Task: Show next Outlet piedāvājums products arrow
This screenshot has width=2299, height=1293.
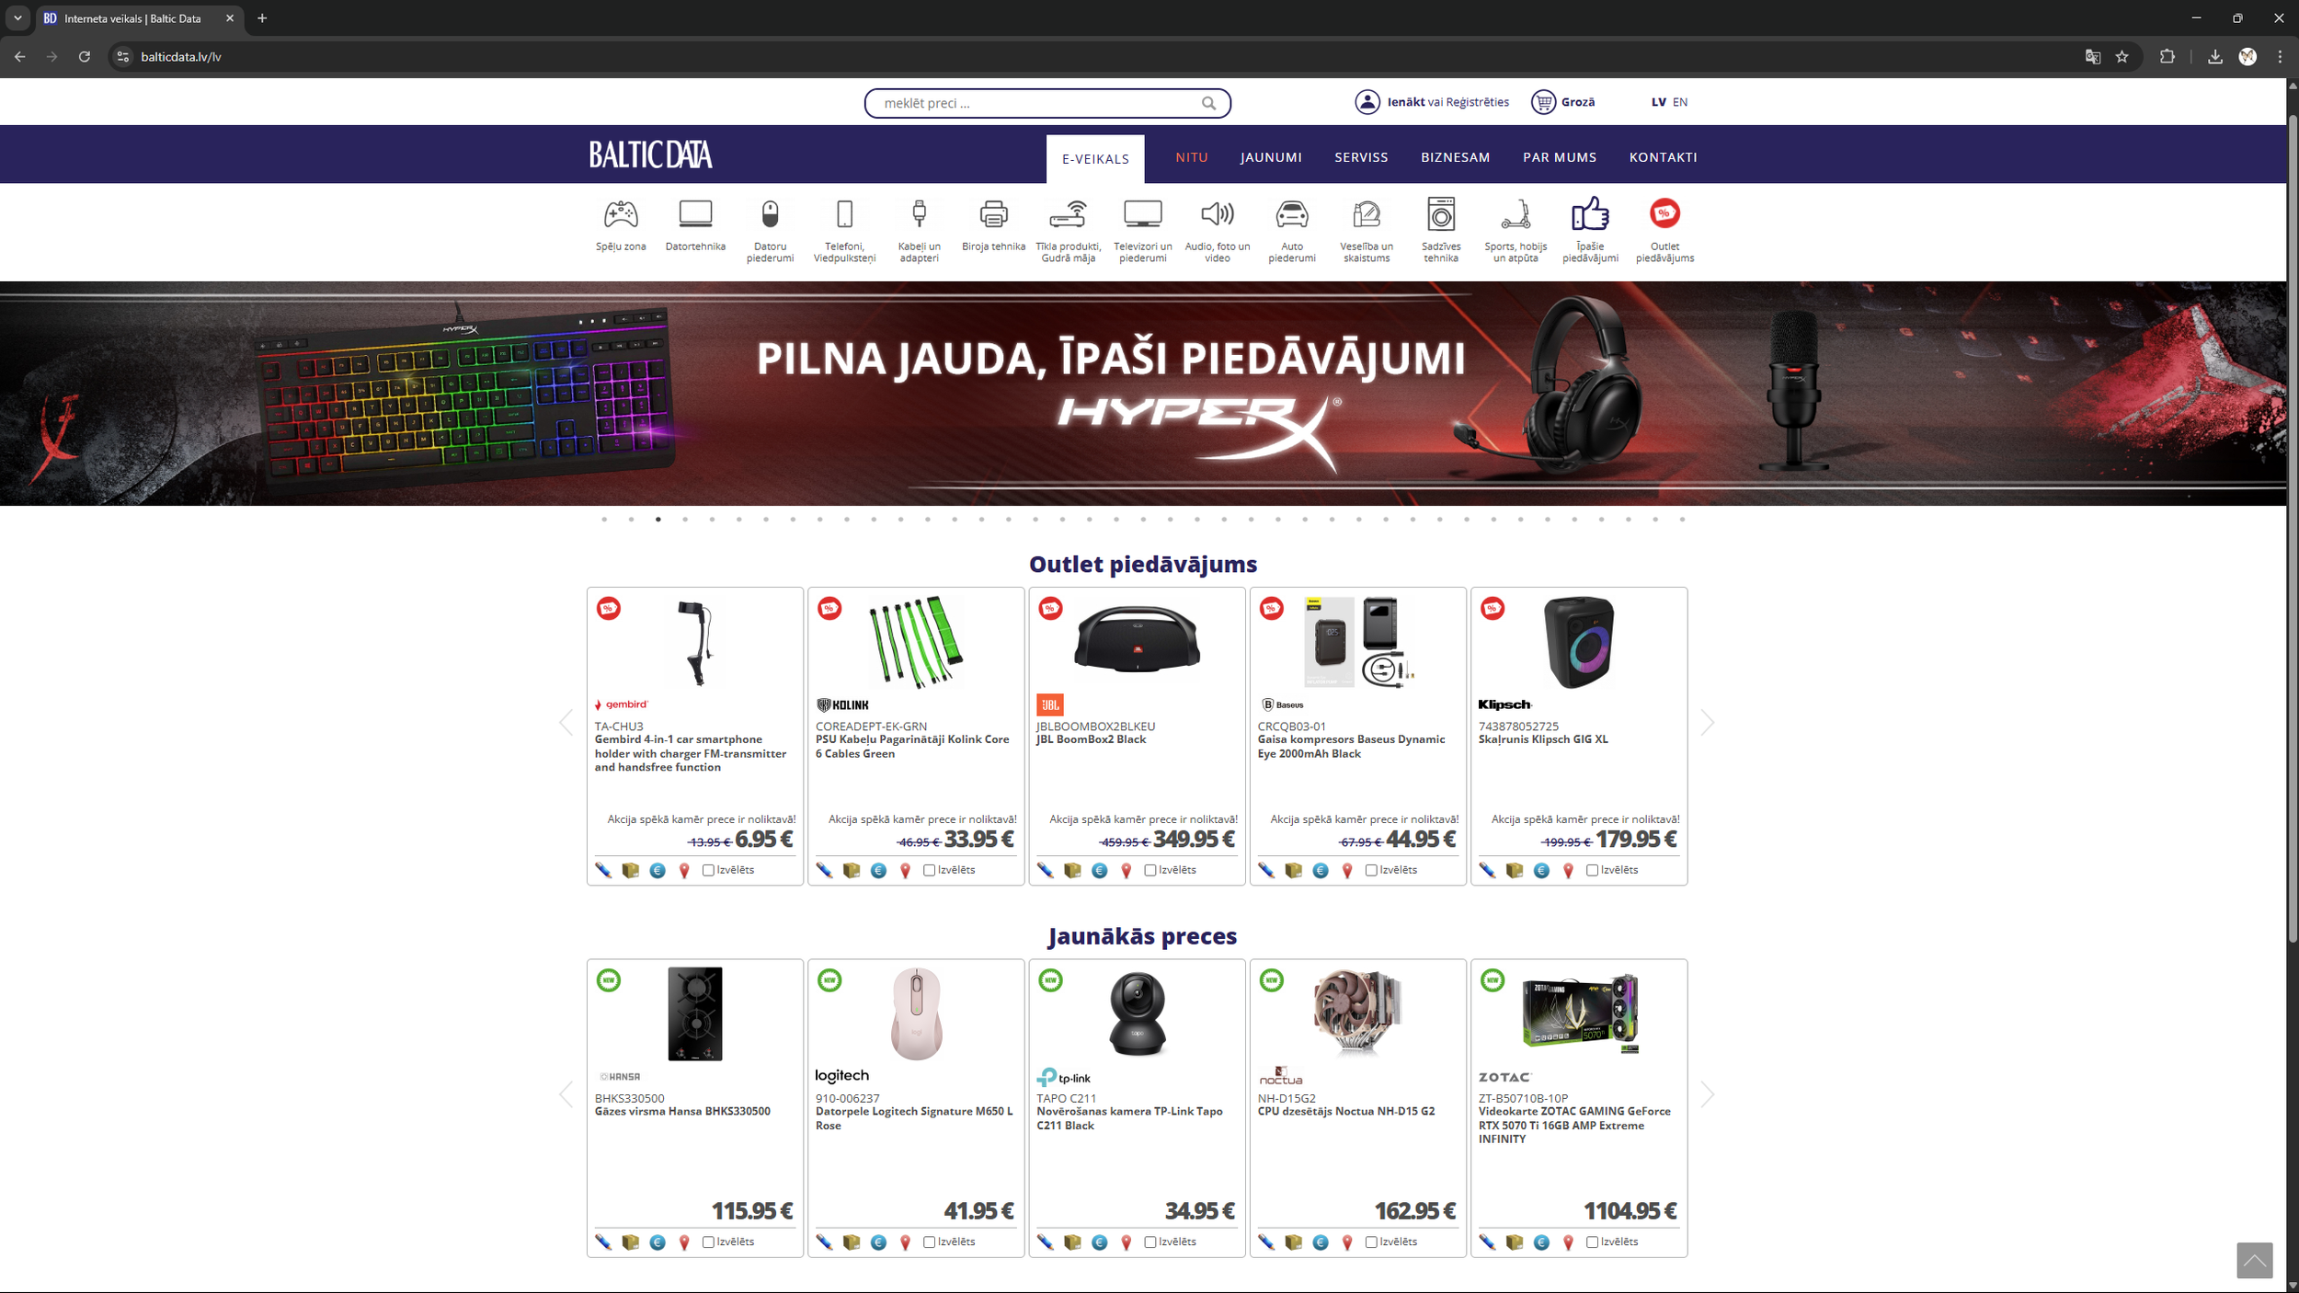Action: (1708, 723)
